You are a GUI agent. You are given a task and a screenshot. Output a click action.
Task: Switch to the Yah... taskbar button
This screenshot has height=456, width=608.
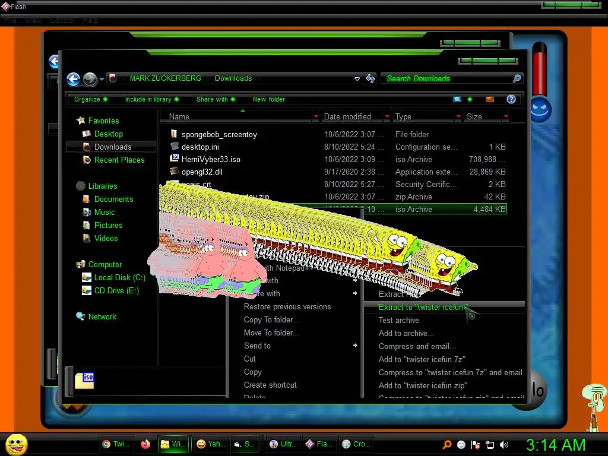211,444
